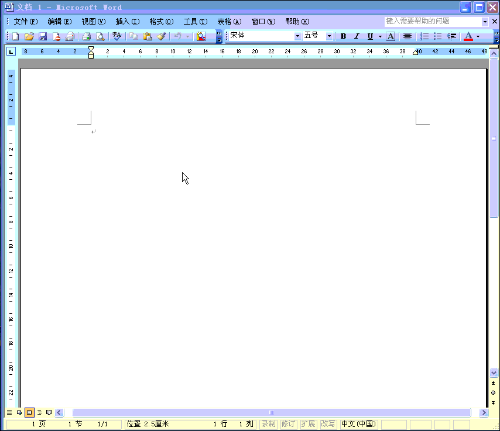The height and width of the screenshot is (431, 500).
Task: Run the spelling and grammar check
Action: (x=117, y=36)
